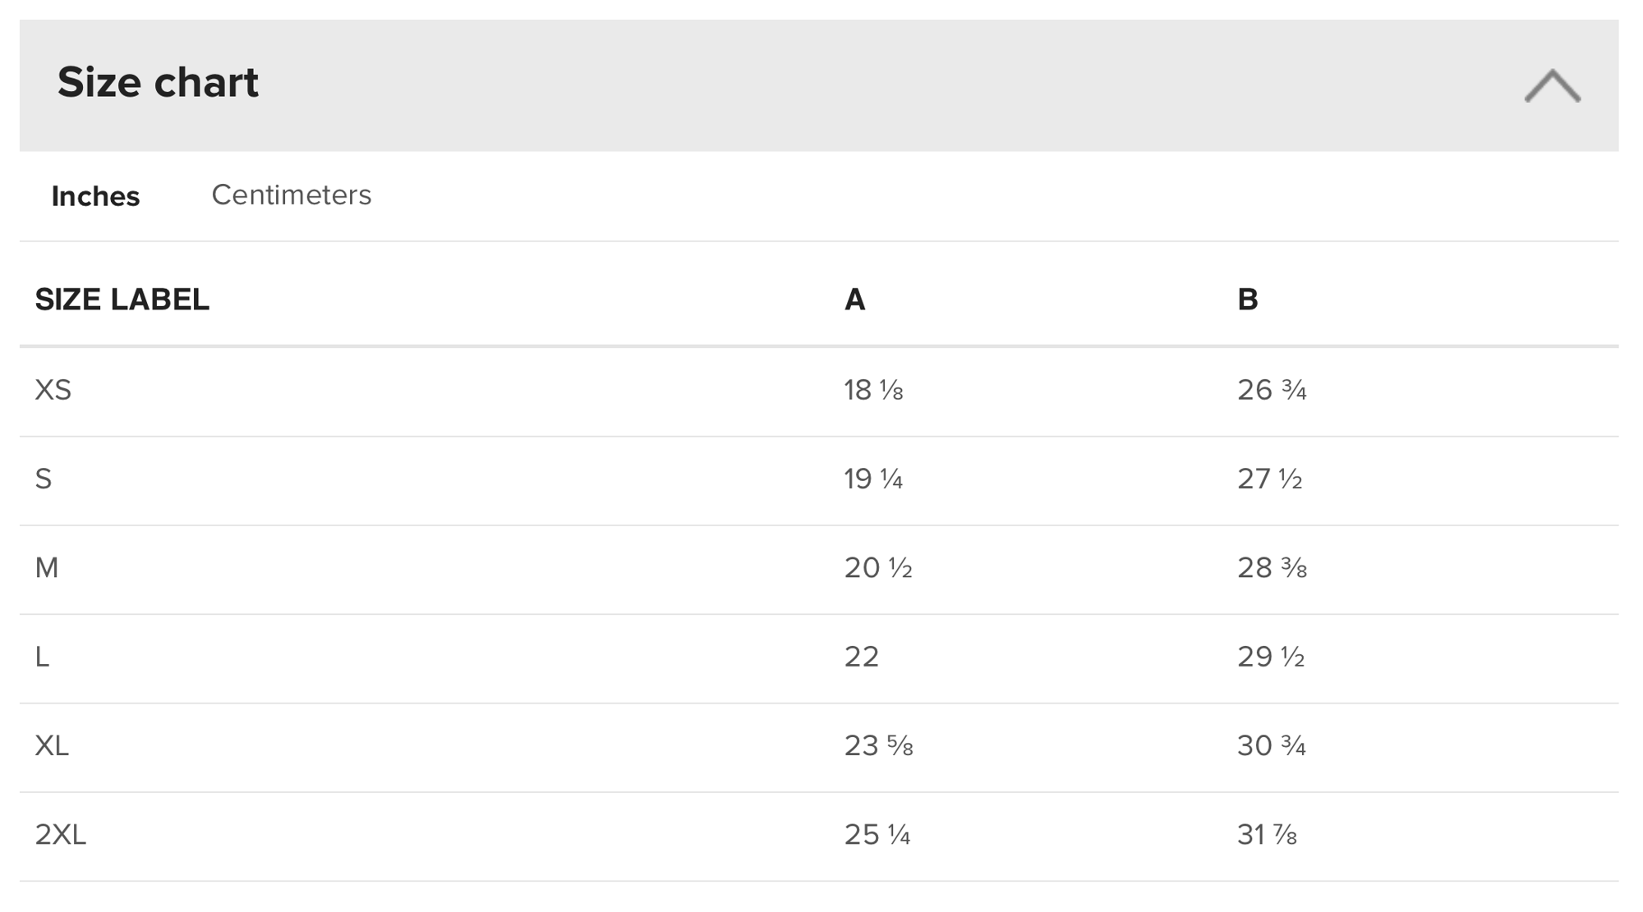
Task: Click the 30 ¾ measurement for XL
Action: coord(1272,745)
